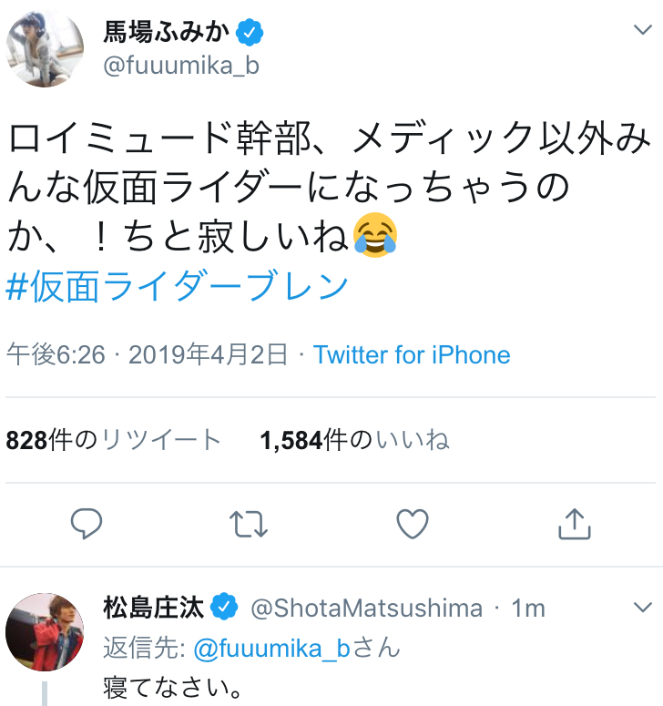This screenshot has height=706, width=663.
Task: Like the tweet with the heart icon
Action: pyautogui.click(x=413, y=522)
